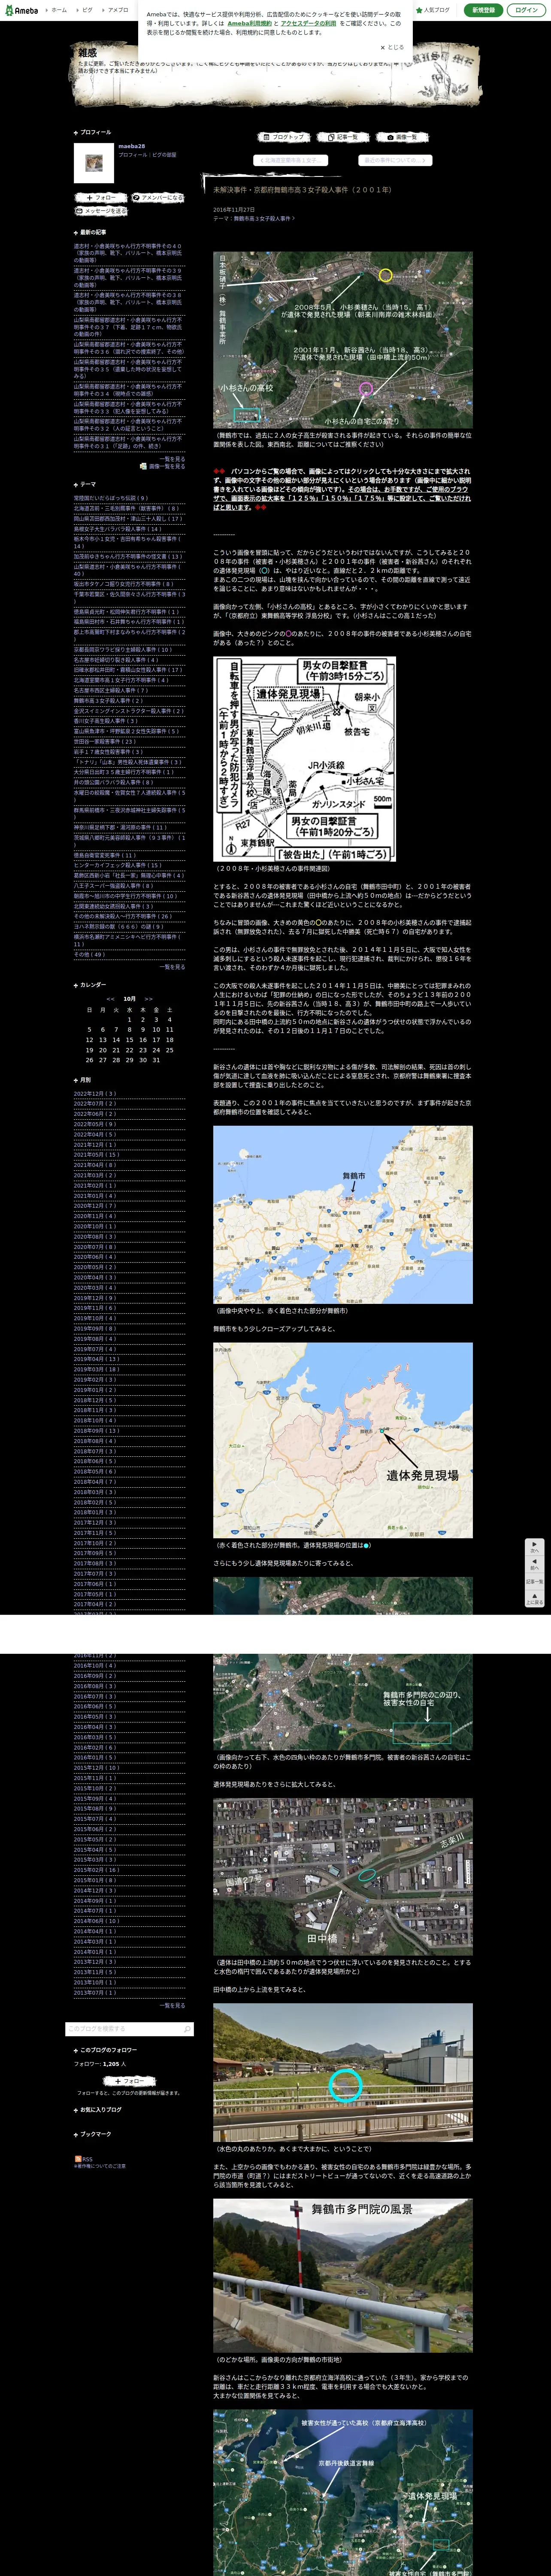The height and width of the screenshot is (2576, 551).
Task: Click the ログイン button
Action: [x=527, y=10]
